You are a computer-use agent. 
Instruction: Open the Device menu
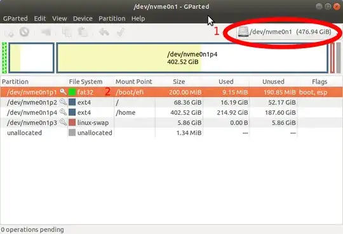coord(83,18)
